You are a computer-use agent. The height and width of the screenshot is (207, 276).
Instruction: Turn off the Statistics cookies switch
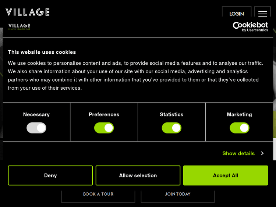pyautogui.click(x=171, y=128)
